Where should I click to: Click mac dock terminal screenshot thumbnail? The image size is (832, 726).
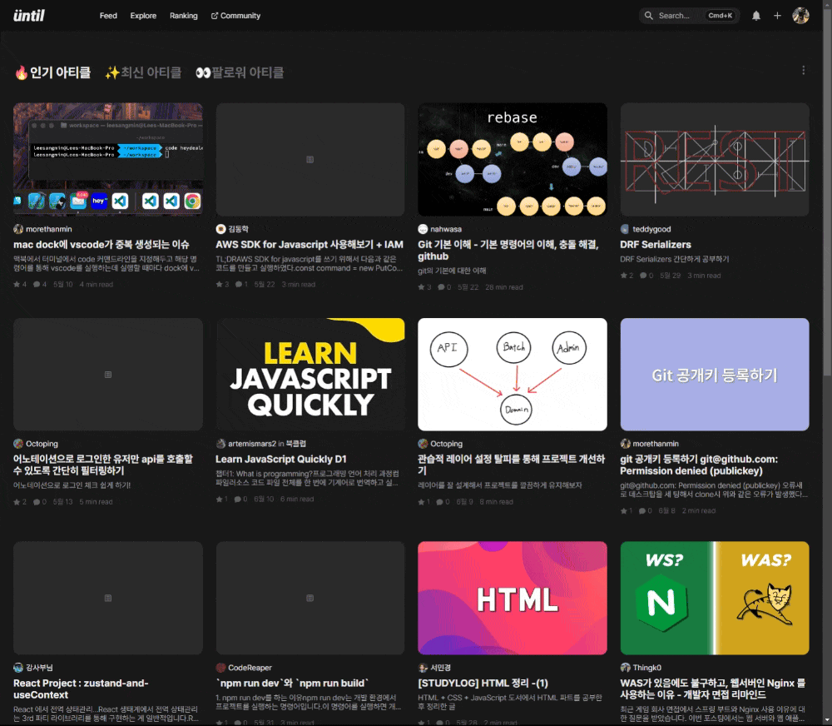click(107, 159)
